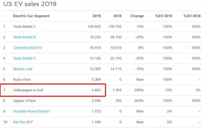The image size is (203, 129).
Task: Open the Tesla Model S link
Action: 24,58
